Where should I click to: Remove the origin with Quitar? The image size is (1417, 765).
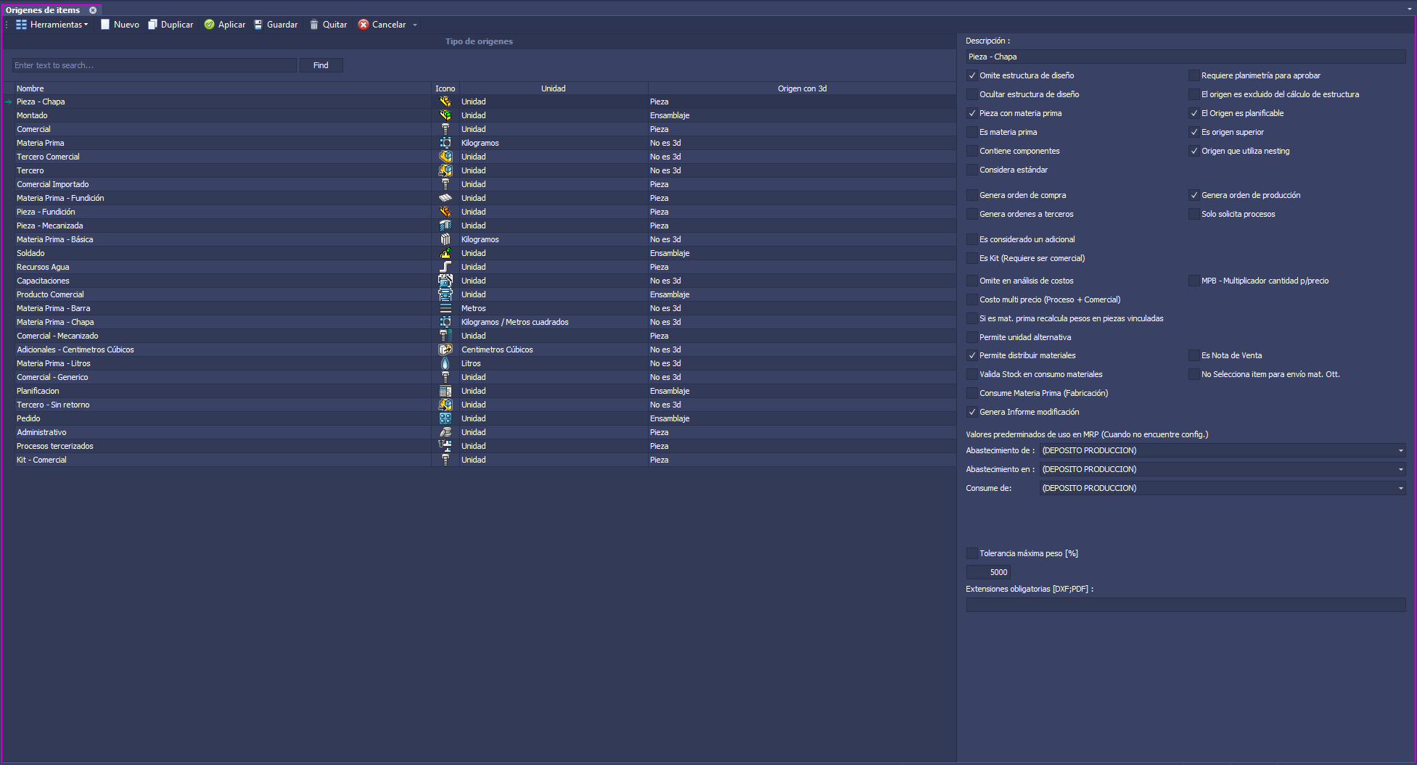[x=328, y=25]
